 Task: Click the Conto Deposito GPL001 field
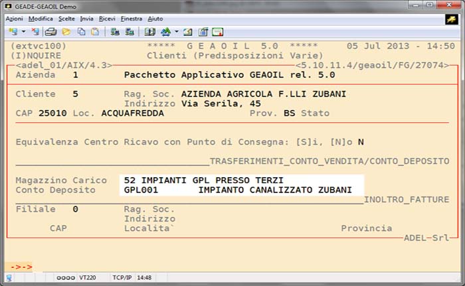[141, 190]
